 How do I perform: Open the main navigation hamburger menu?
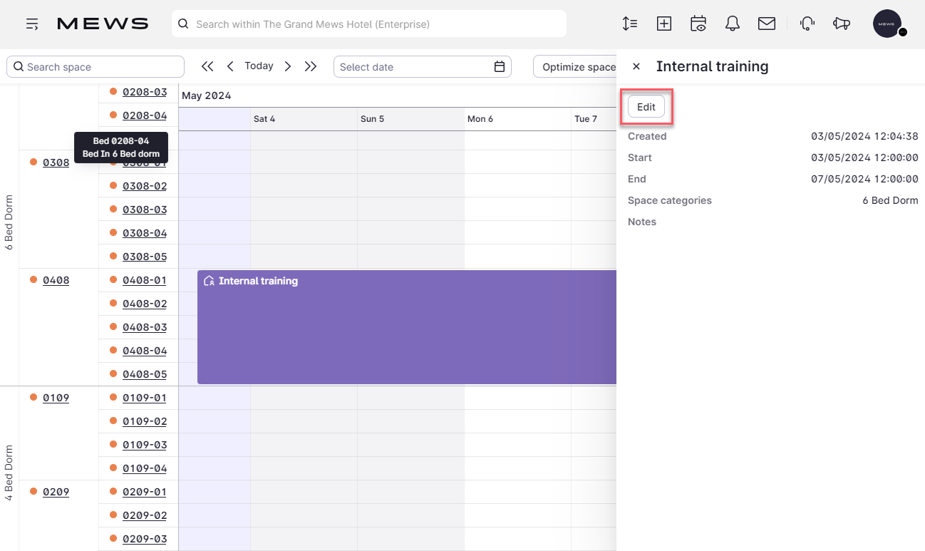tap(32, 24)
